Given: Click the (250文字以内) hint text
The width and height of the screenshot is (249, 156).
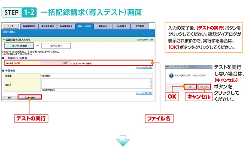Looking at the screenshot, I should pyautogui.click(x=48, y=90).
